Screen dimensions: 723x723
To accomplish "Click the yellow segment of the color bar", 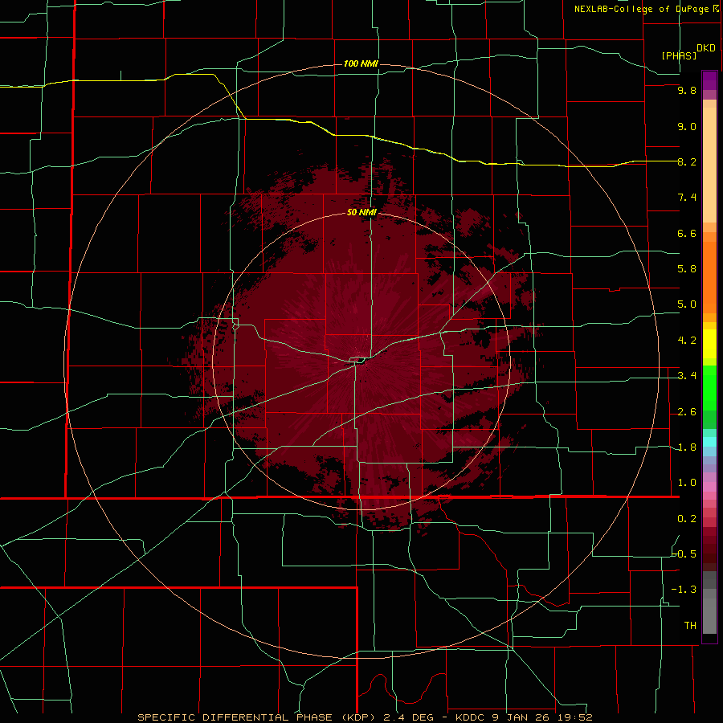I will [x=709, y=344].
